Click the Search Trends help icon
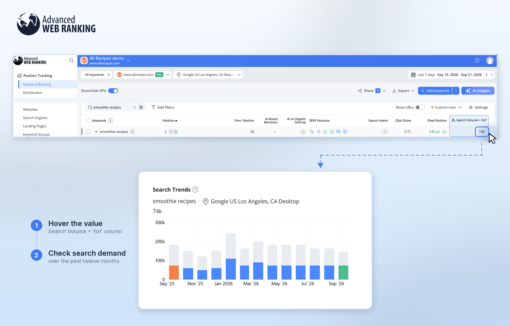 pyautogui.click(x=195, y=190)
